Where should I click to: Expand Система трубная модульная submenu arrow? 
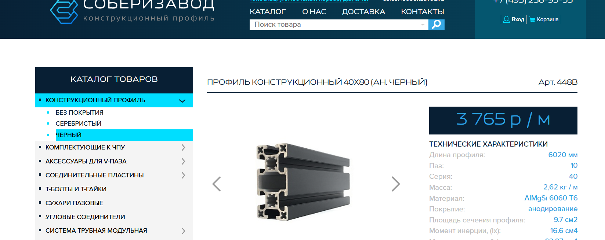click(x=183, y=231)
